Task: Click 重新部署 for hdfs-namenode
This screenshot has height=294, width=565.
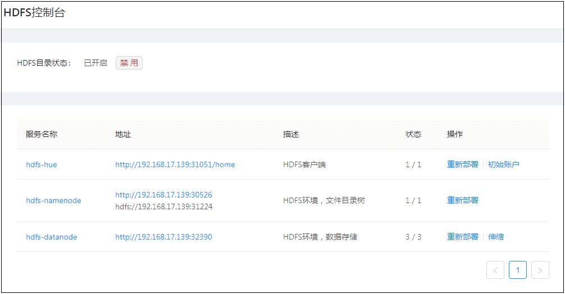Action: pos(463,200)
